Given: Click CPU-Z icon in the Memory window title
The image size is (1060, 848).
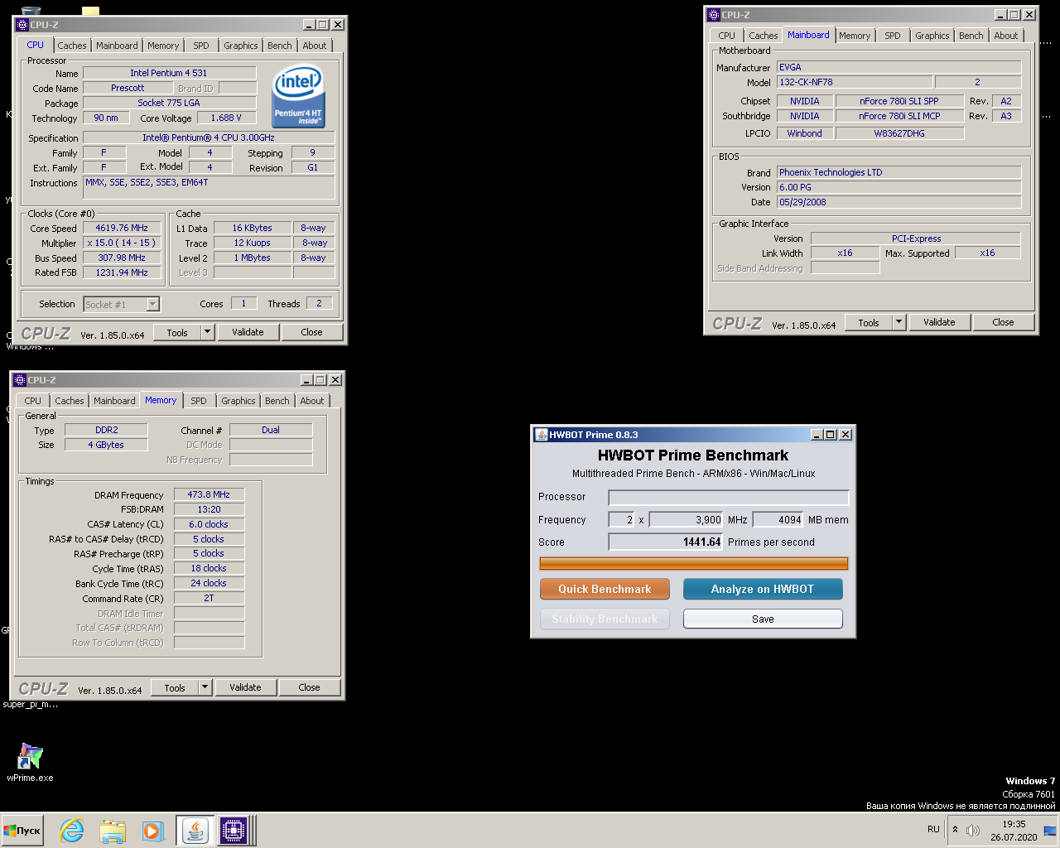Looking at the screenshot, I should coord(21,380).
